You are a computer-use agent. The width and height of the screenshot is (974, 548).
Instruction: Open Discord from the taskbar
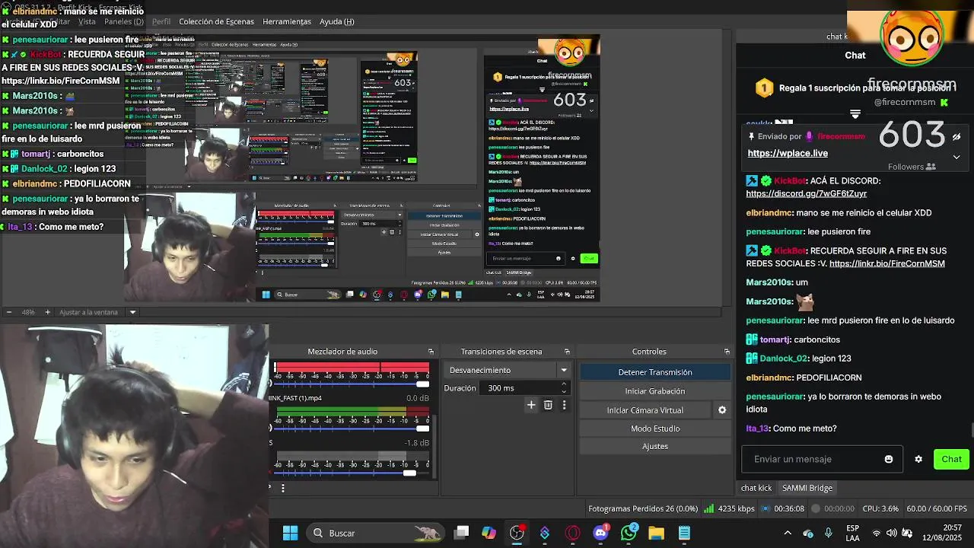point(600,533)
